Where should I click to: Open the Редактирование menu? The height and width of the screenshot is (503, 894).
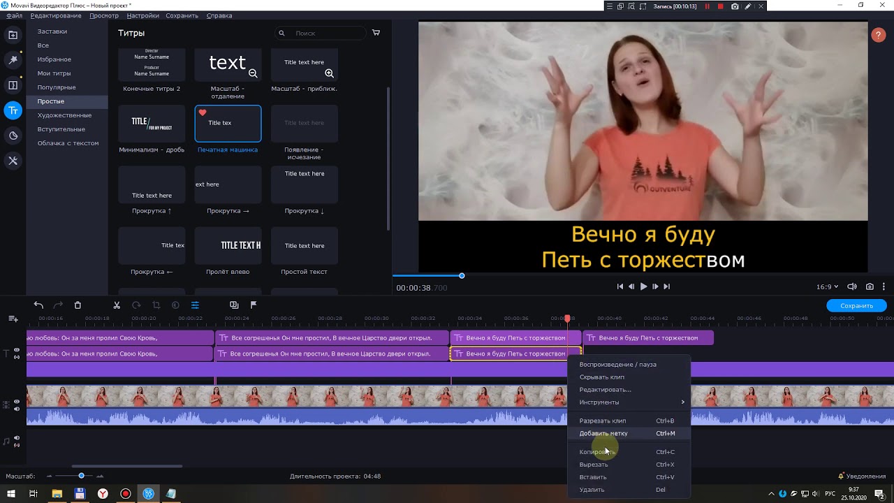(56, 15)
